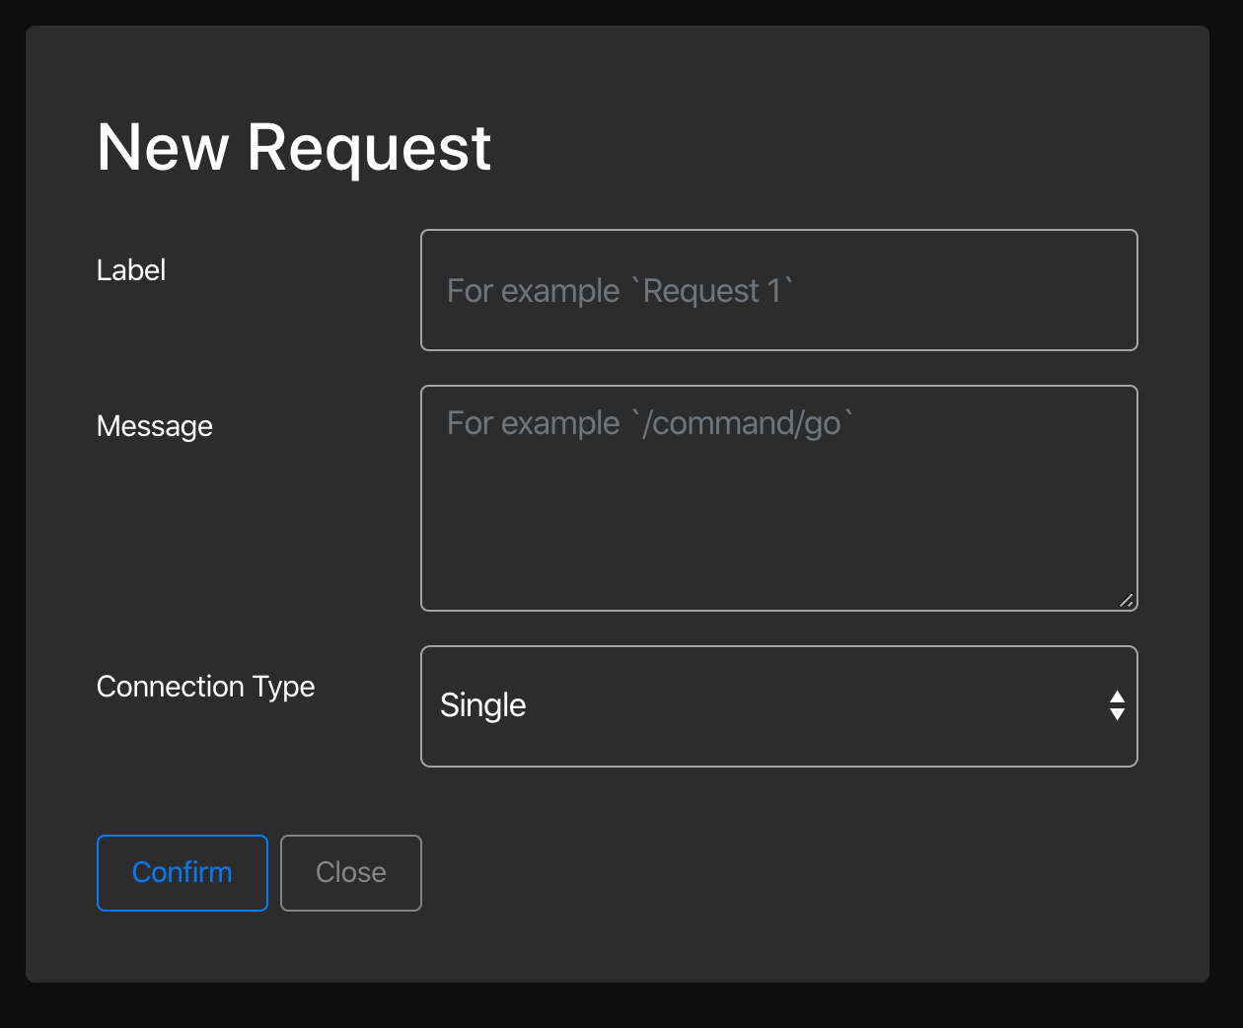Click the dark backdrop outside the dialog
Image resolution: width=1243 pixels, height=1028 pixels.
tap(621, 1004)
